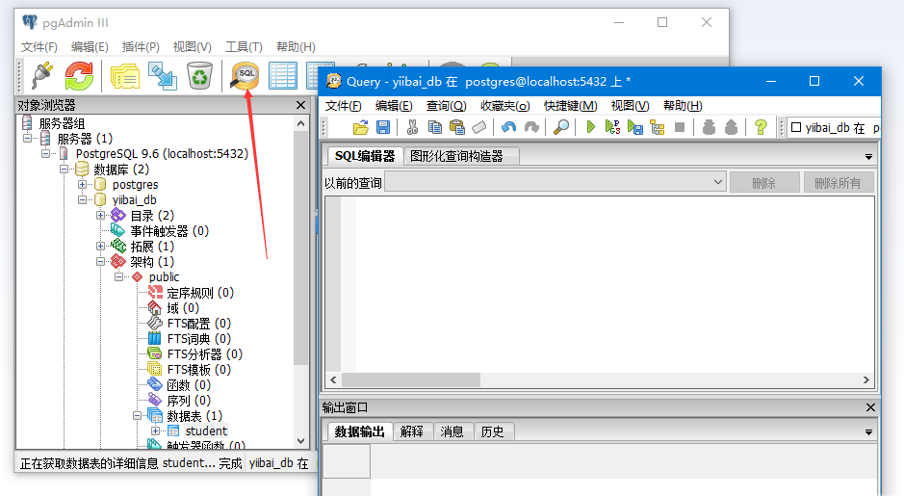Open the editor tabs overflow arrow

868,157
